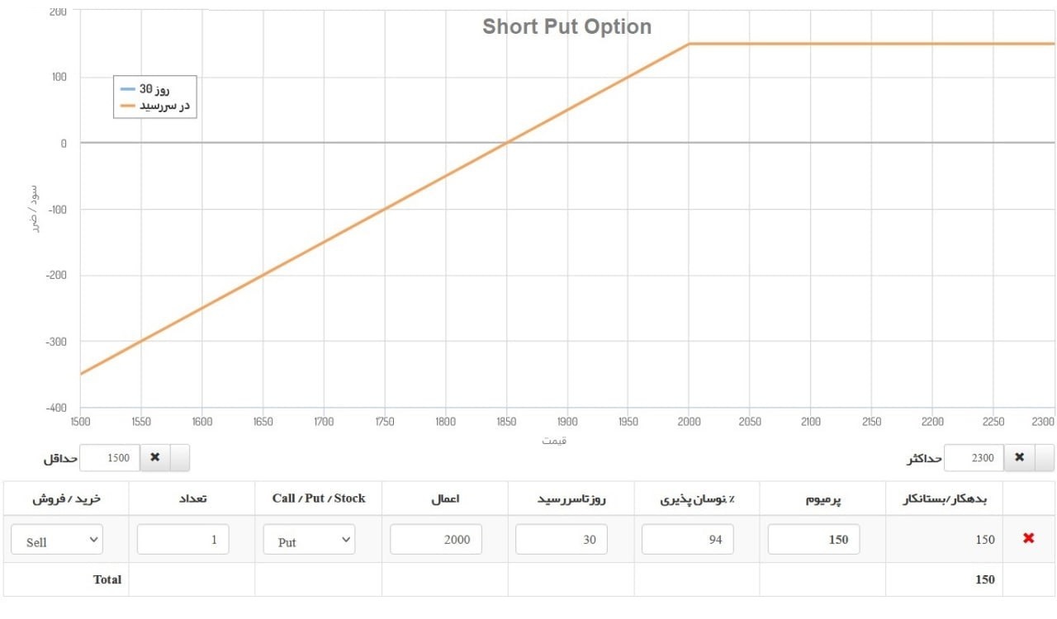This screenshot has width=1057, height=619.
Task: Open the Put option type dropdown
Action: point(310,540)
